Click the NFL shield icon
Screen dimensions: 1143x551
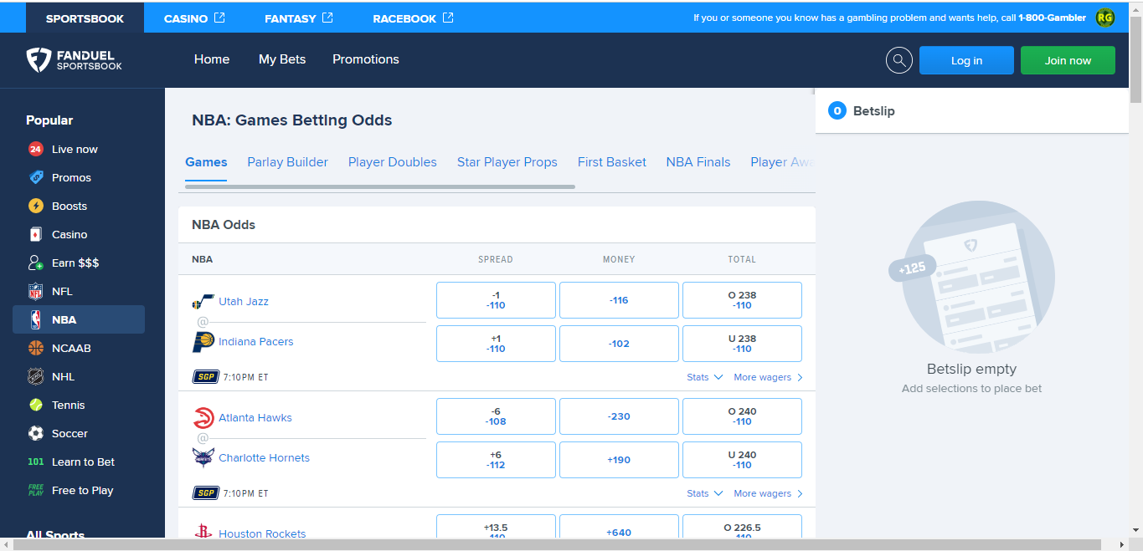35,291
